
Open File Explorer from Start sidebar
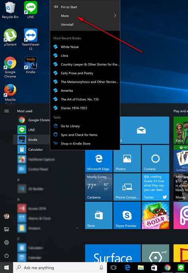(x=6, y=229)
